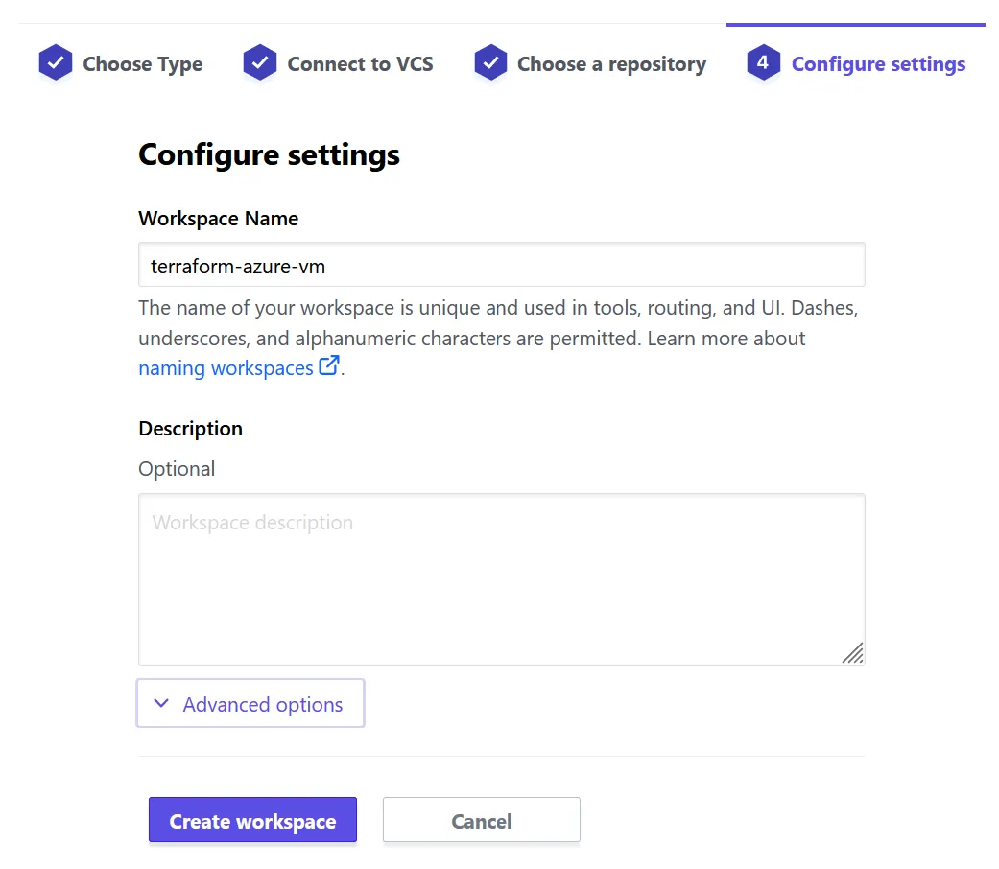This screenshot has height=869, width=999.
Task: Click the resize grip of the description box
Action: pos(853,653)
